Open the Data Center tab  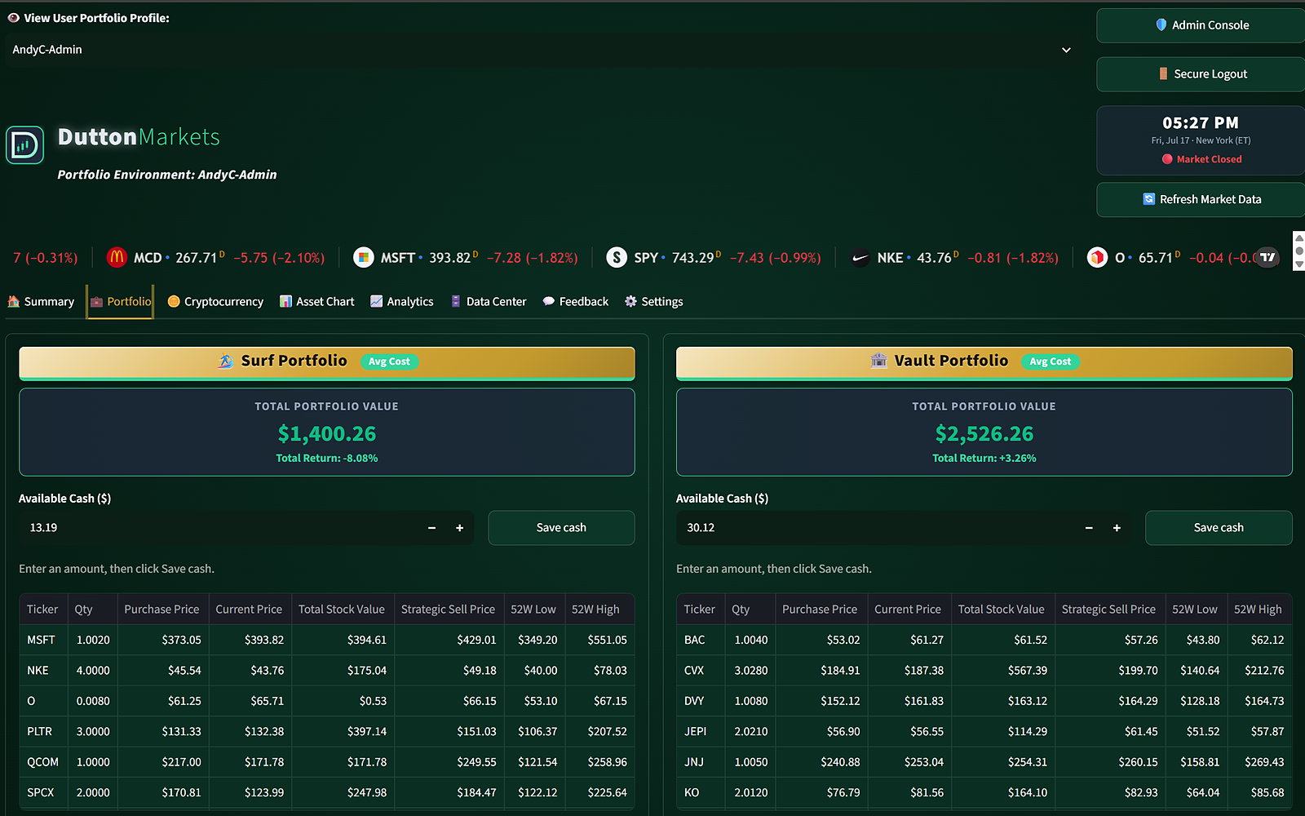(488, 301)
